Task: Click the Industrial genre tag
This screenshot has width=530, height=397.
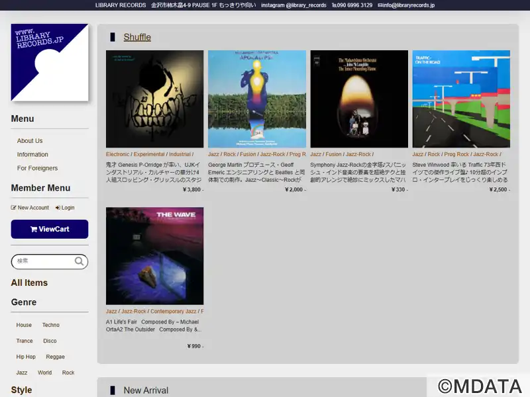Action: coord(180,154)
